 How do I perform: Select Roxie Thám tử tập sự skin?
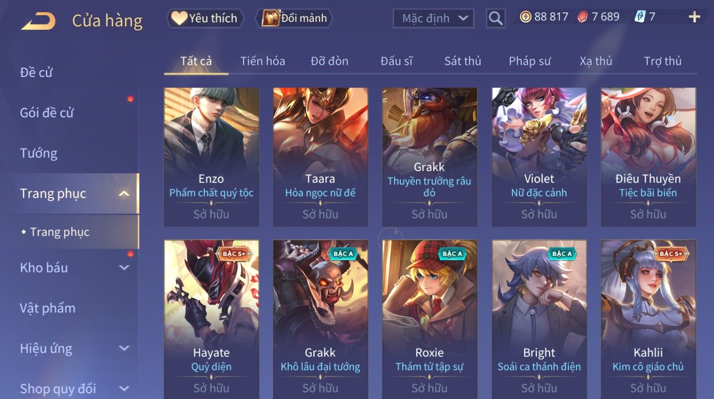click(x=429, y=319)
